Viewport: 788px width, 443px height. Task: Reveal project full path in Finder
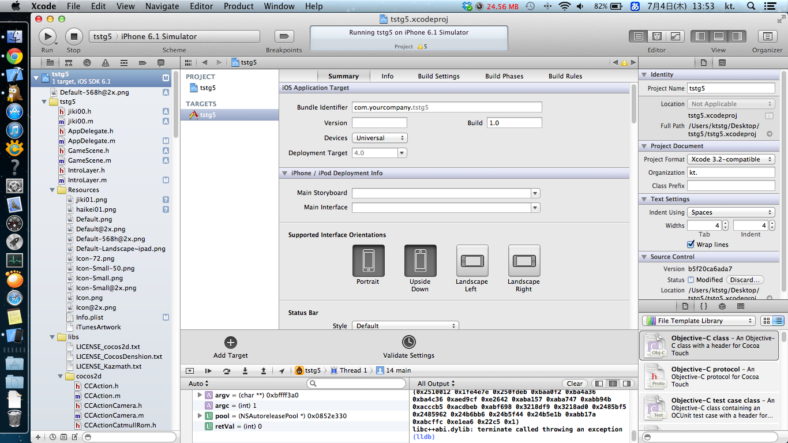769,134
